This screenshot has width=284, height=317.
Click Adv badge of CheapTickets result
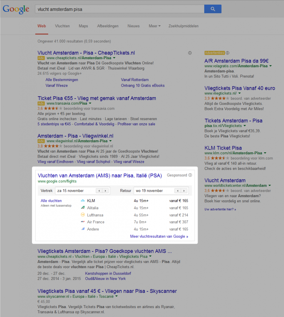point(41,58)
